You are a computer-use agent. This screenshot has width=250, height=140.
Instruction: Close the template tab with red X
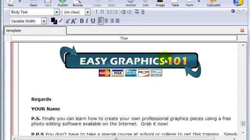242,30
